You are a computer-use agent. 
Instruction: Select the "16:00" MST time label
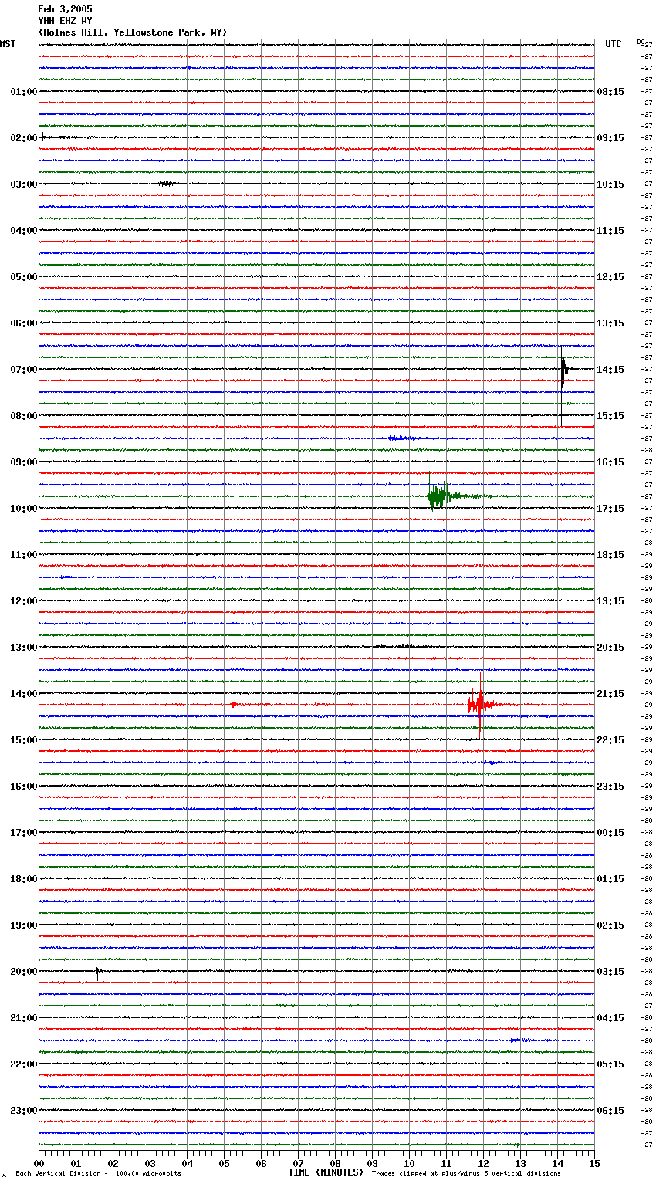pos(23,787)
